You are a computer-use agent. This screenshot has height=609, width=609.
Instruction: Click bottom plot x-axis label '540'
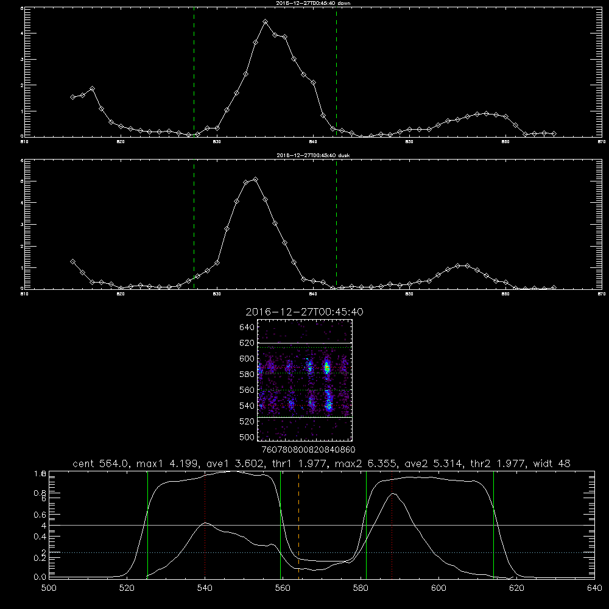(205, 588)
